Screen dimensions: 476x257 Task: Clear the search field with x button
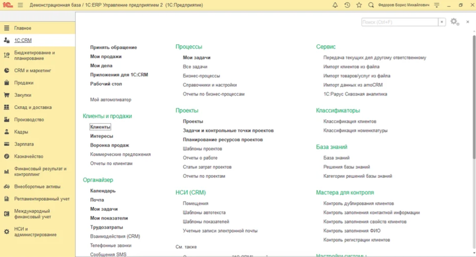pos(442,22)
